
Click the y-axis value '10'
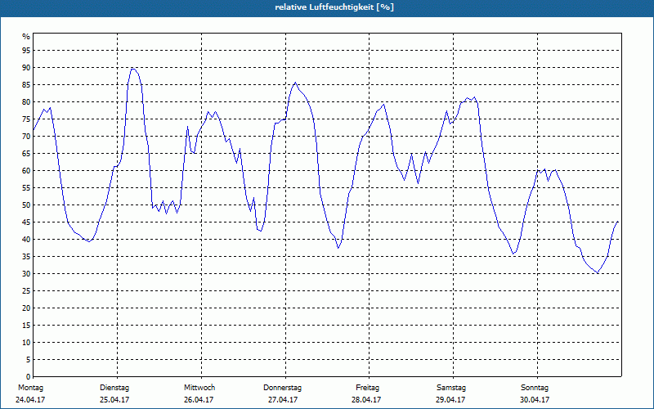(26, 343)
